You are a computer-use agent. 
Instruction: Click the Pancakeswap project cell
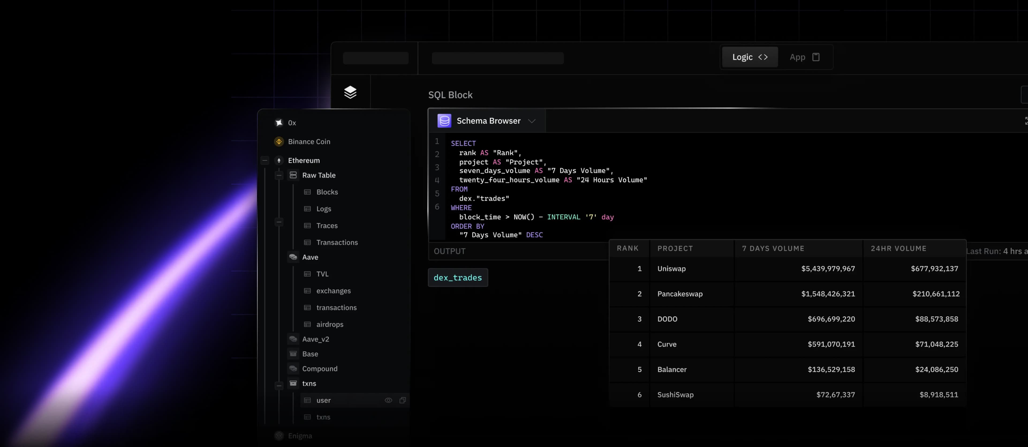point(680,294)
